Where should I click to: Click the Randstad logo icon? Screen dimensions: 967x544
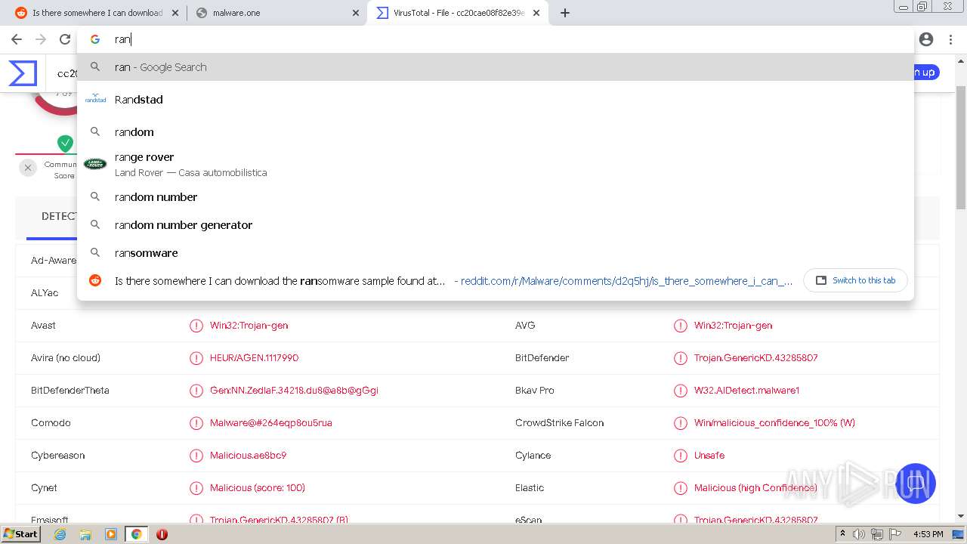pos(95,99)
